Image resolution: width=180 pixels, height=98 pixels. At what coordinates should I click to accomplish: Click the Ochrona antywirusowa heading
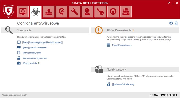pyautogui.click(x=38, y=23)
